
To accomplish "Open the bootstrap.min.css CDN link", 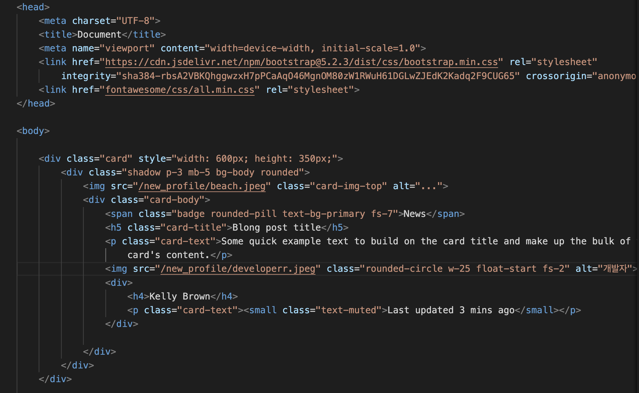I will (302, 62).
